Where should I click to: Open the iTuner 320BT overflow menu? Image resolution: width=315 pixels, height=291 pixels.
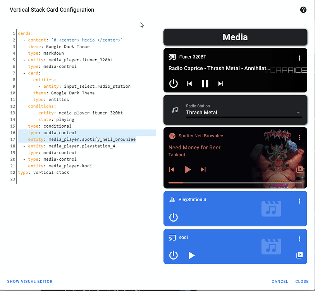pos(300,58)
